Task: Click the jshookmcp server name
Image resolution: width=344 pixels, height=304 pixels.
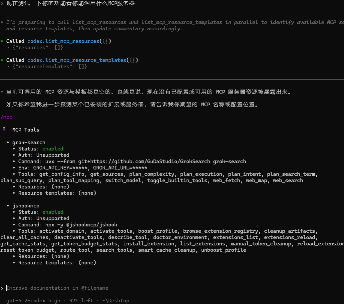Action: click(26, 206)
